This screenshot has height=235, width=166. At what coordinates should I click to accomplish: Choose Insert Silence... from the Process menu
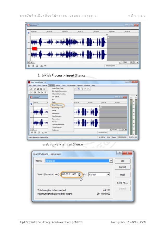[57, 105]
